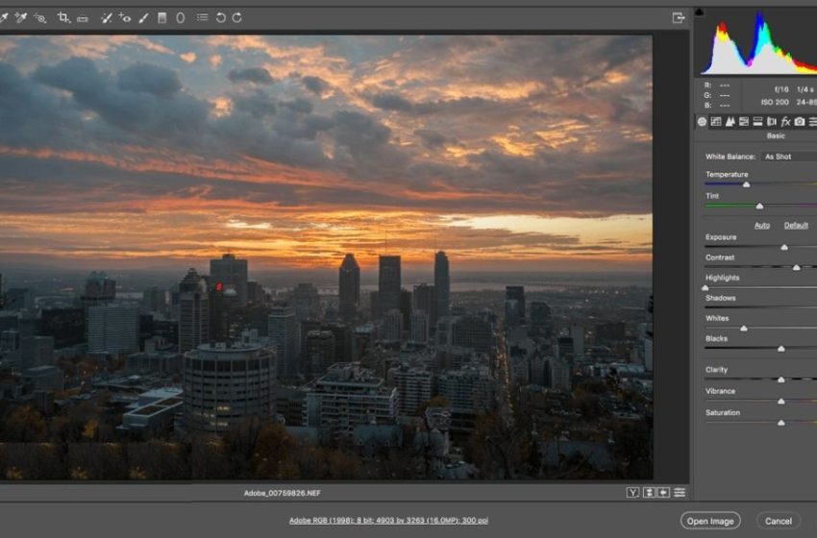Screen dimensions: 817x538
Task: Select the Spot Removal brush tool
Action: [107, 18]
